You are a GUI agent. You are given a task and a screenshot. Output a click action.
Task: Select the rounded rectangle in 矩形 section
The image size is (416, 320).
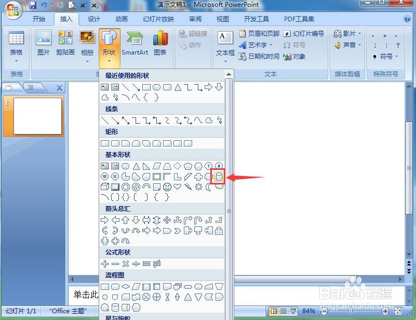[x=115, y=143]
